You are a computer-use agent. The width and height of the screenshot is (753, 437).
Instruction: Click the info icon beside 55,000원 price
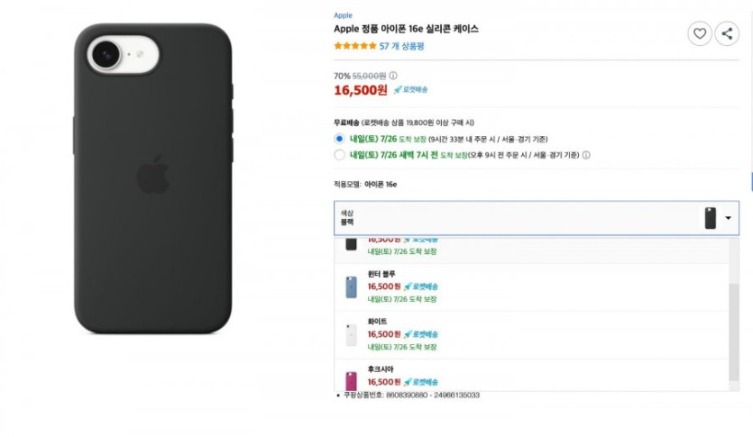point(392,76)
